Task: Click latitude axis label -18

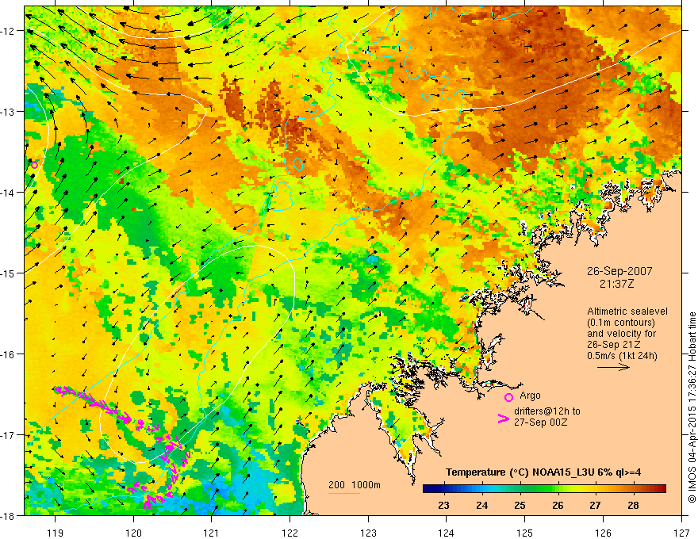Action: 9,515
